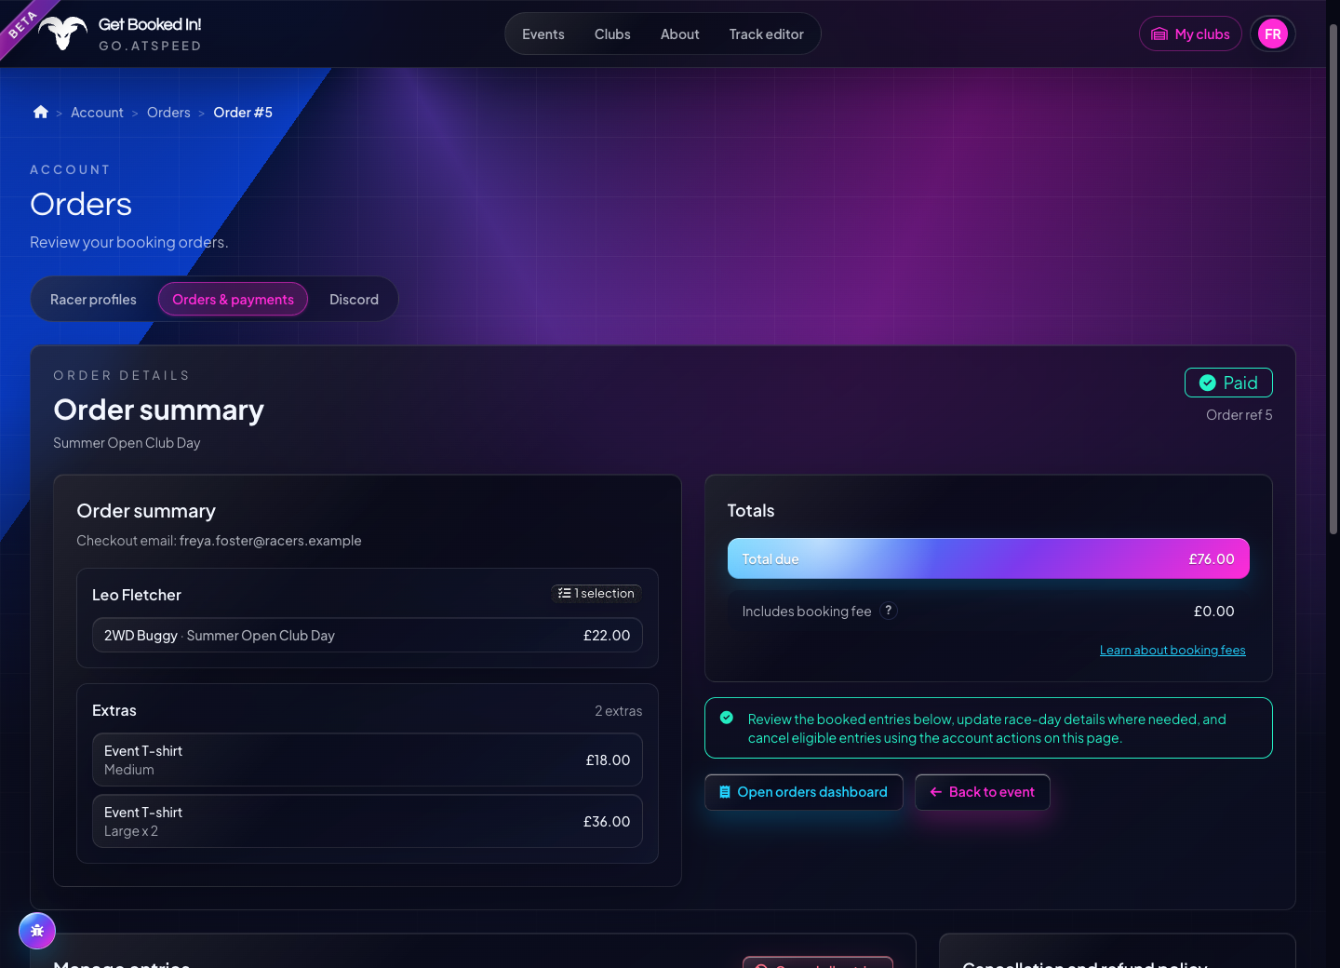Go to Account in the breadcrumb

pyautogui.click(x=97, y=113)
